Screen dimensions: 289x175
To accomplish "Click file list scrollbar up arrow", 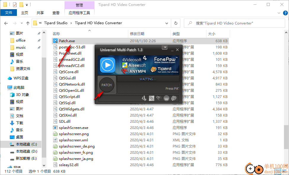I will pyautogui.click(x=286, y=33).
